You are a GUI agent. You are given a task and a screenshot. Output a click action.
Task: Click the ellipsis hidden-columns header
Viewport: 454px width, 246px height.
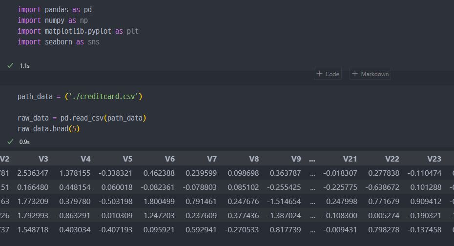point(312,159)
